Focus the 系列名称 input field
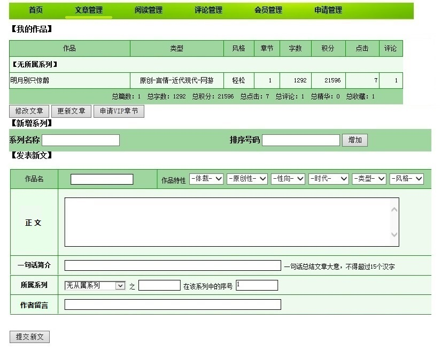This screenshot has width=441, height=350. point(81,140)
